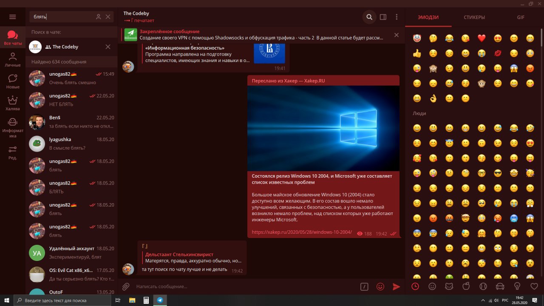Insert the sunglasses face emoji
Screen dimensions: 544x306
click(498, 173)
